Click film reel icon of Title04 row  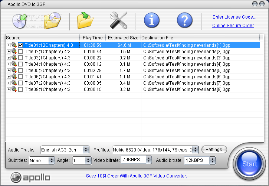click(14, 64)
